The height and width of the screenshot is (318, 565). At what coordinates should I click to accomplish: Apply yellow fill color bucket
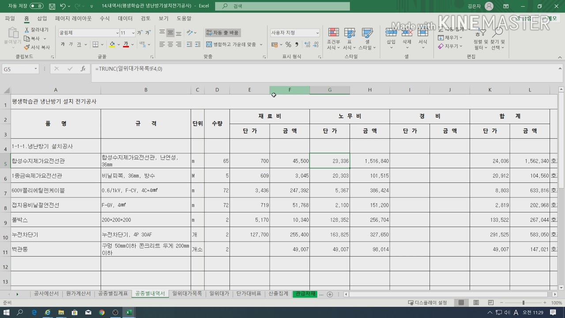point(112,45)
